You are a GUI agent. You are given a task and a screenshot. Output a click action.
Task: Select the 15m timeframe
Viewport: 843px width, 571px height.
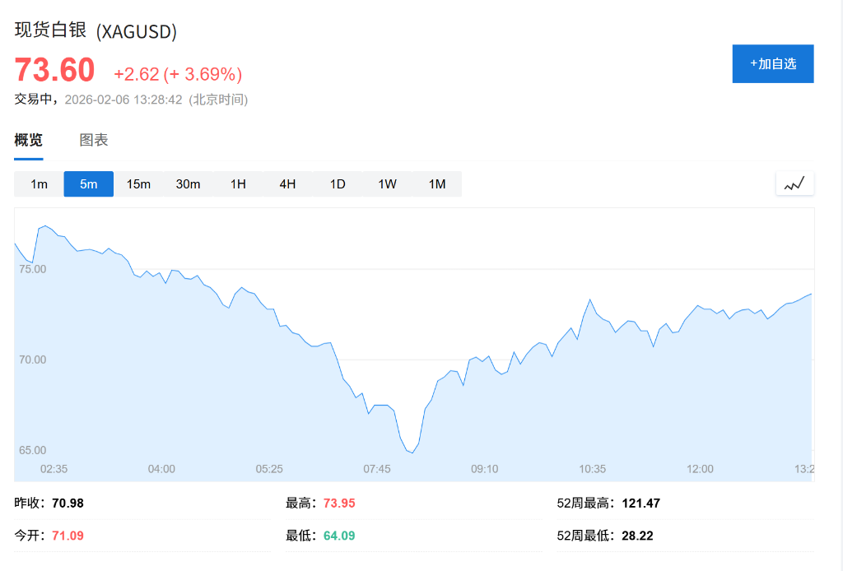137,183
